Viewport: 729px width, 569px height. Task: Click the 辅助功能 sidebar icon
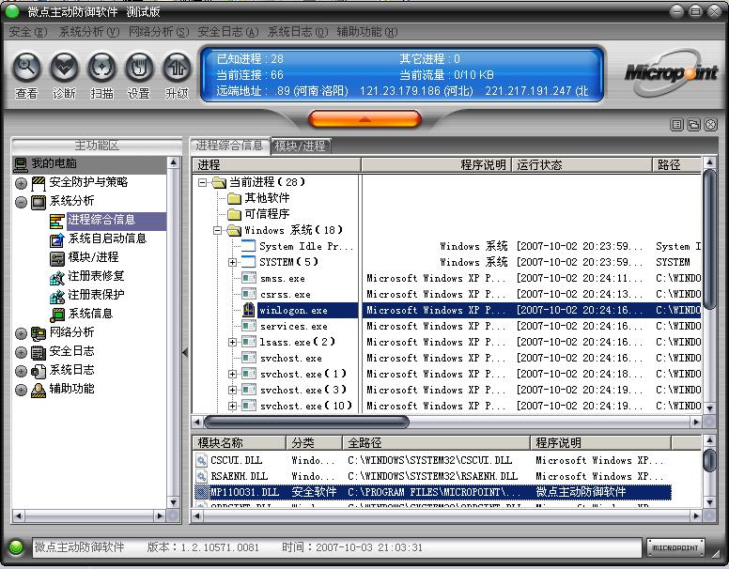pyautogui.click(x=39, y=390)
